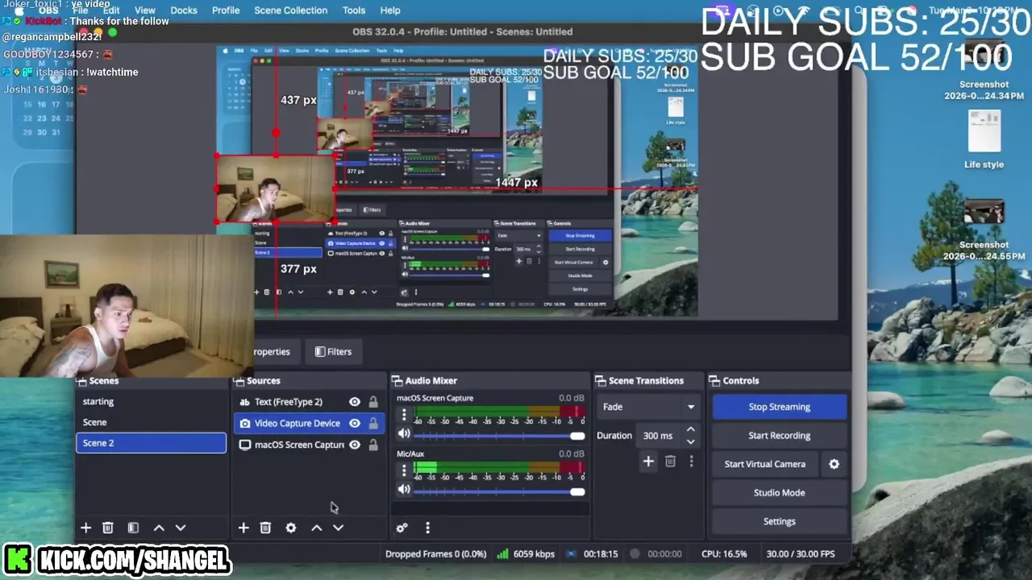This screenshot has height=580, width=1032.
Task: Open the Tools menu
Action: point(354,10)
